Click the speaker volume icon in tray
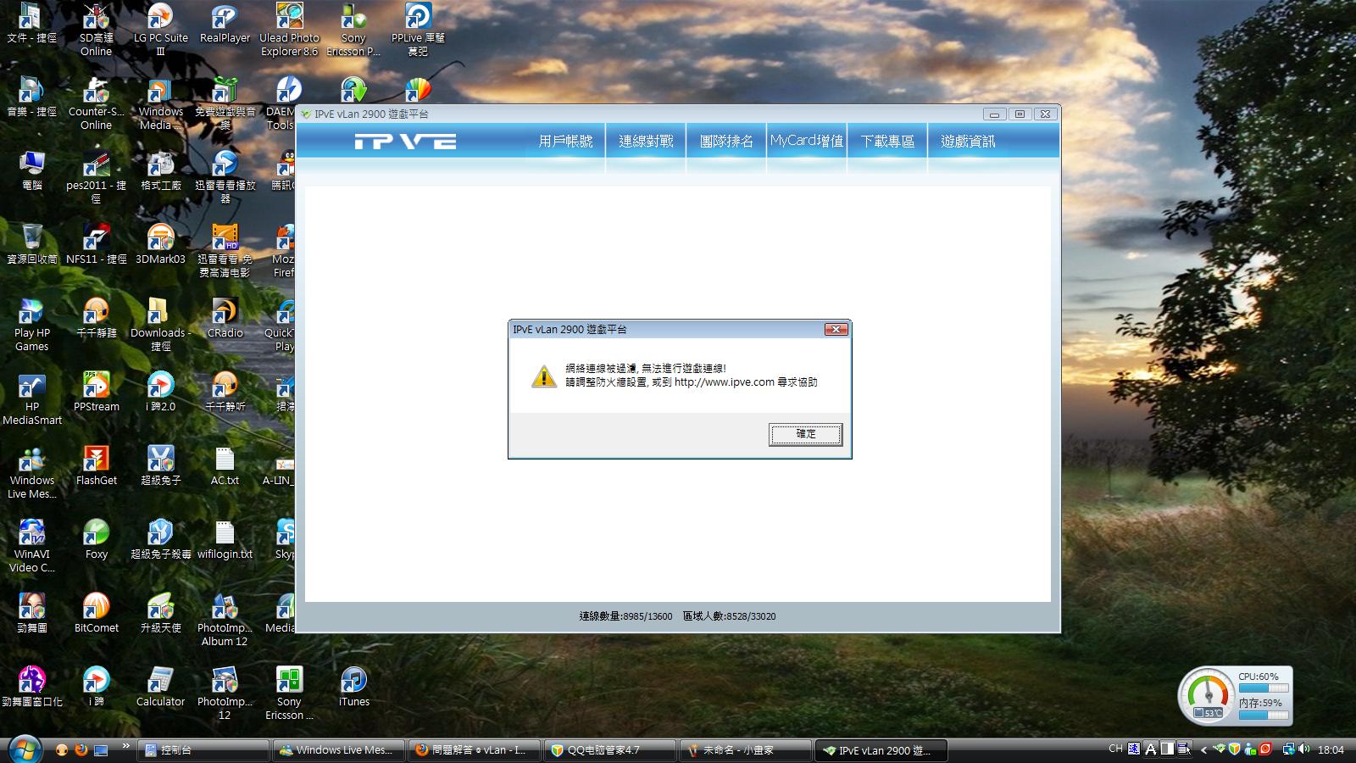Screen dimensions: 1356x763 [x=1303, y=749]
